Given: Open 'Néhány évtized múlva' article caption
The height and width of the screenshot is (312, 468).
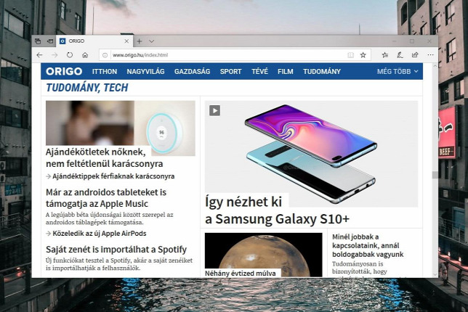Looking at the screenshot, I should pos(241,274).
